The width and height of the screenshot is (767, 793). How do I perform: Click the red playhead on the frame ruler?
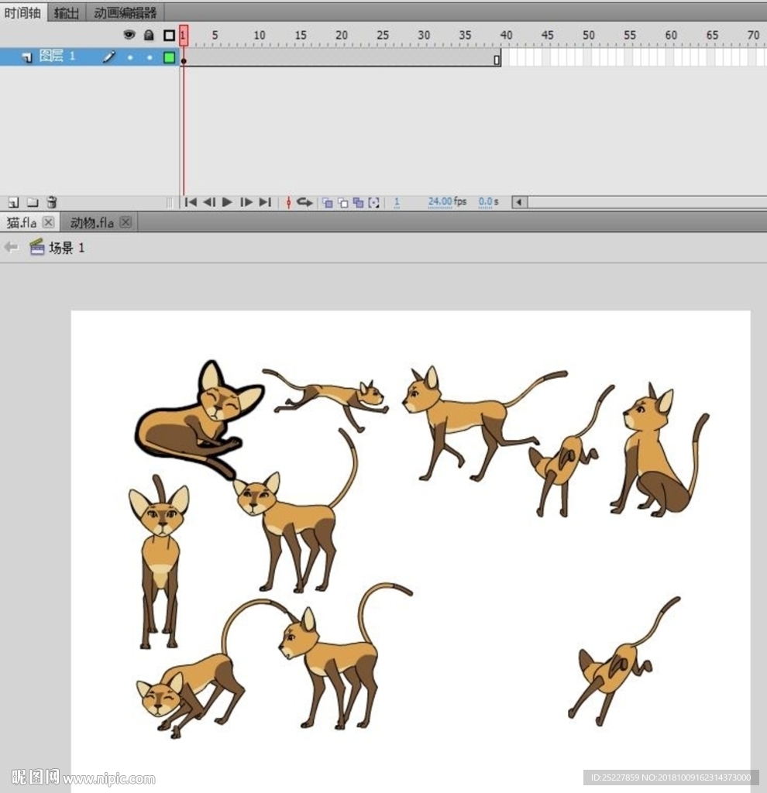click(x=184, y=36)
